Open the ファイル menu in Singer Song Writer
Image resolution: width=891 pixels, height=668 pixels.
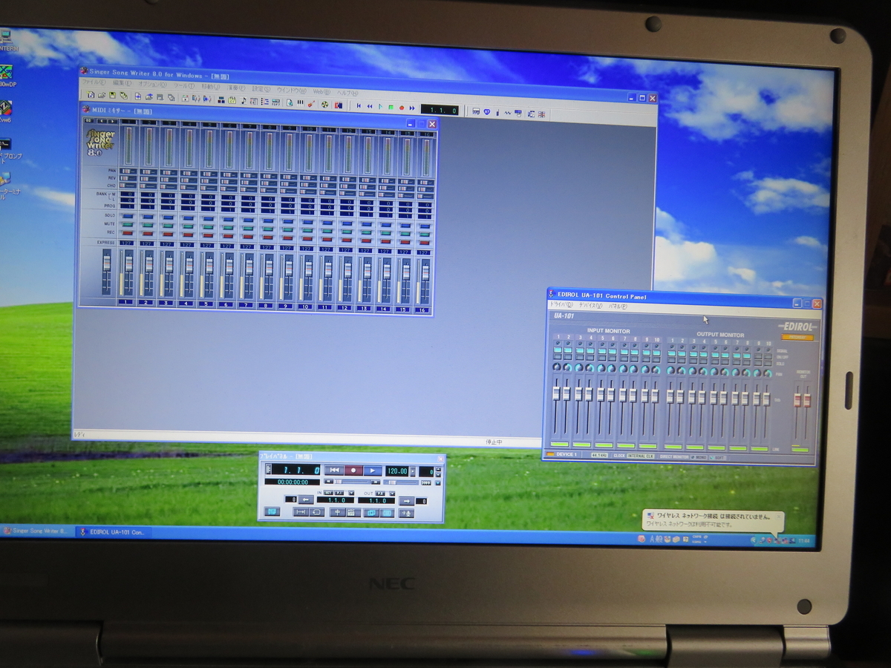94,82
